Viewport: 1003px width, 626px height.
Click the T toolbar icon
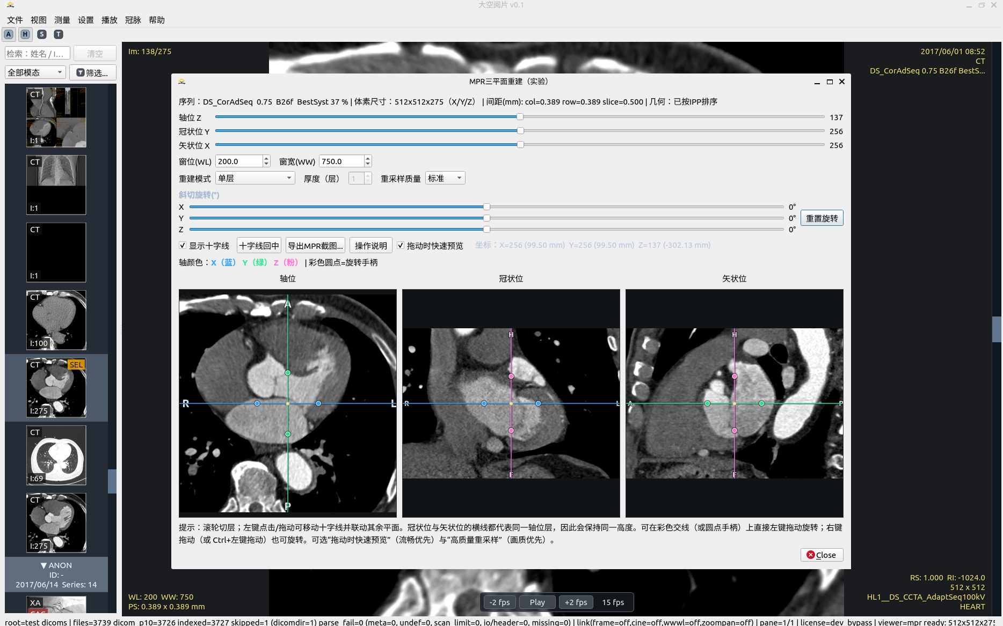(59, 34)
